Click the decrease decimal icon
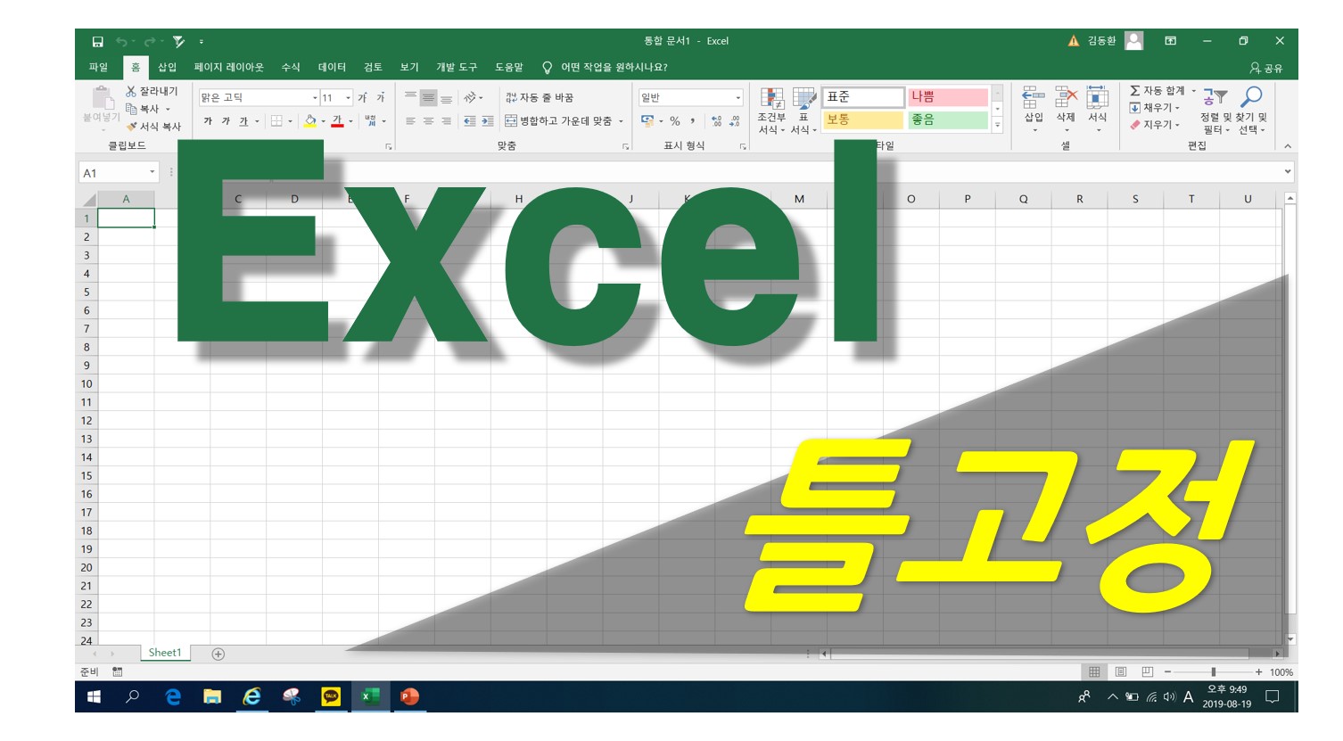The width and height of the screenshot is (1343, 741). tap(735, 121)
